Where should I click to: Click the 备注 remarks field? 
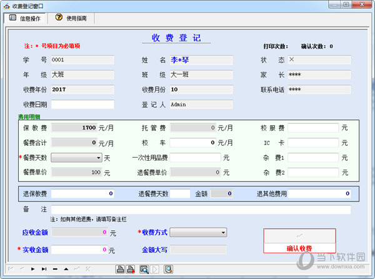[x=201, y=210]
